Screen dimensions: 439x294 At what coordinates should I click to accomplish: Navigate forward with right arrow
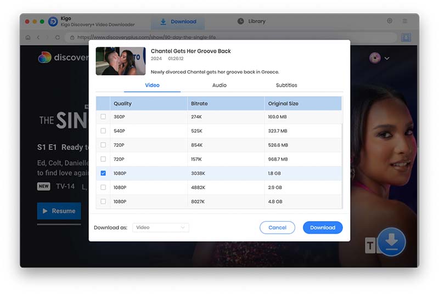(47, 37)
